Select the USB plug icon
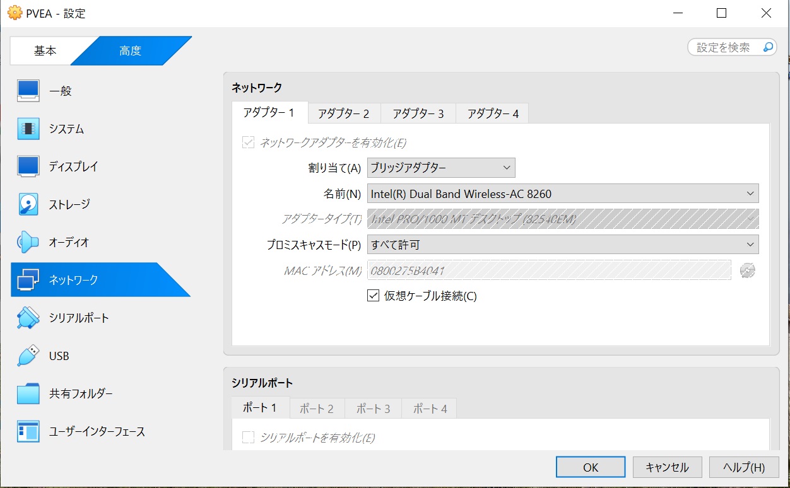The image size is (790, 488). [x=28, y=356]
